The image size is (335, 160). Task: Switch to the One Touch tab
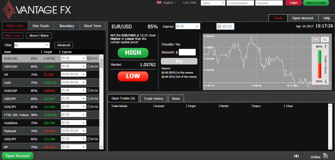[41, 26]
